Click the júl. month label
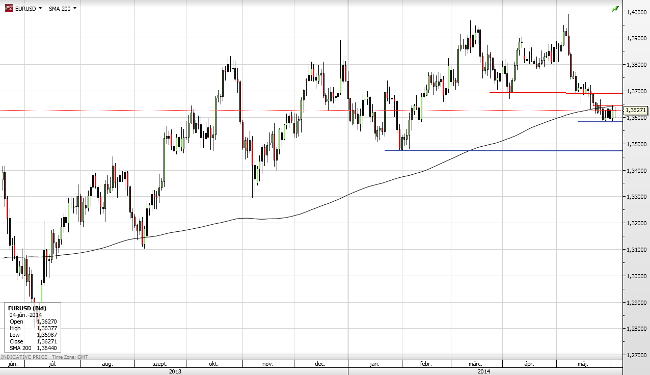This screenshot has height=375, width=650. 52,364
